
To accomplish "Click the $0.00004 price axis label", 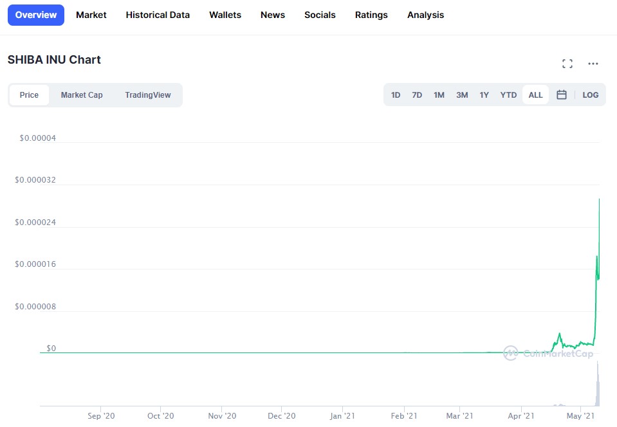I will pyautogui.click(x=38, y=138).
